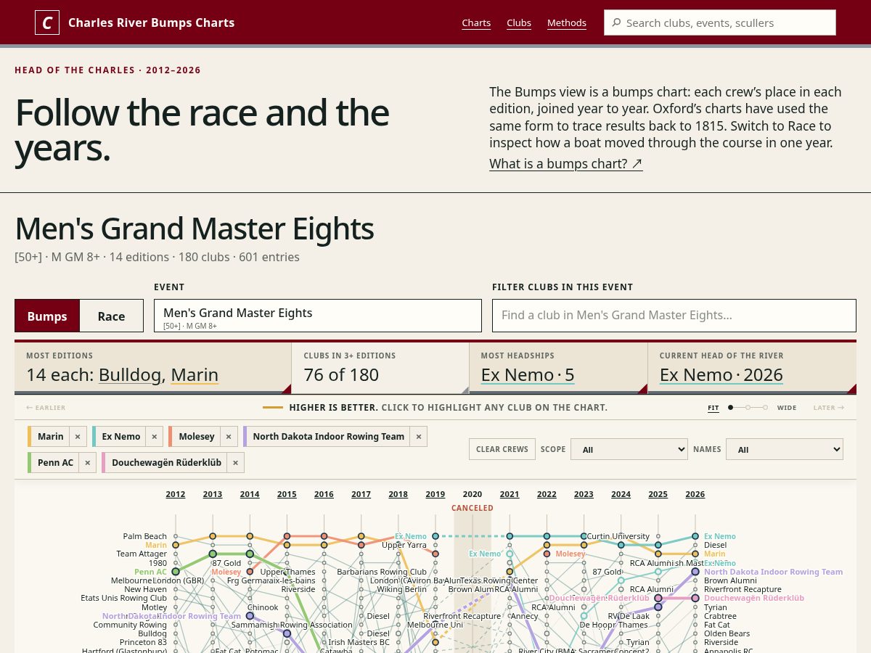
Task: Open the Clubs nav item
Action: [x=519, y=22]
